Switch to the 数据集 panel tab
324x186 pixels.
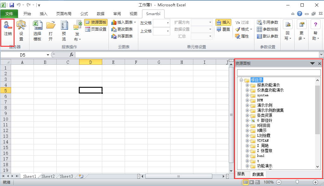258,174
